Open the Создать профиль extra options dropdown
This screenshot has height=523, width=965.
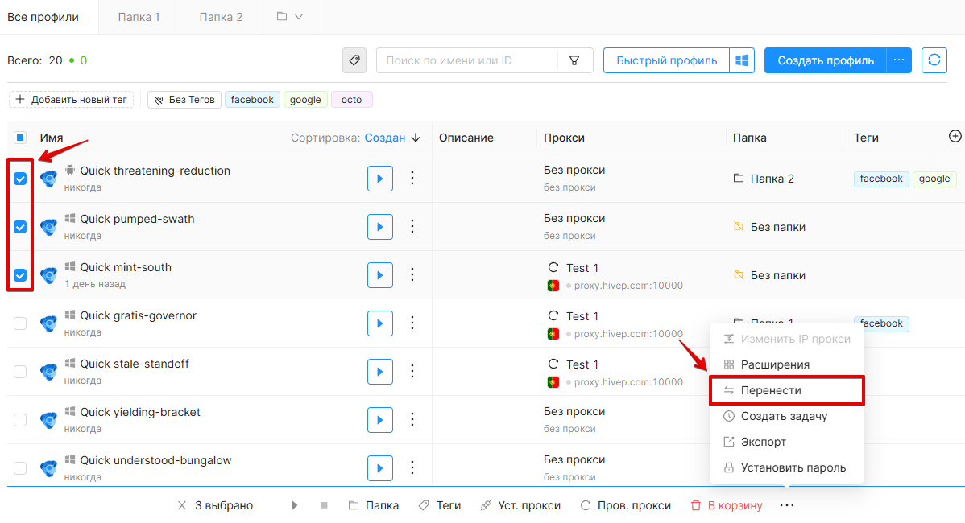coord(898,60)
